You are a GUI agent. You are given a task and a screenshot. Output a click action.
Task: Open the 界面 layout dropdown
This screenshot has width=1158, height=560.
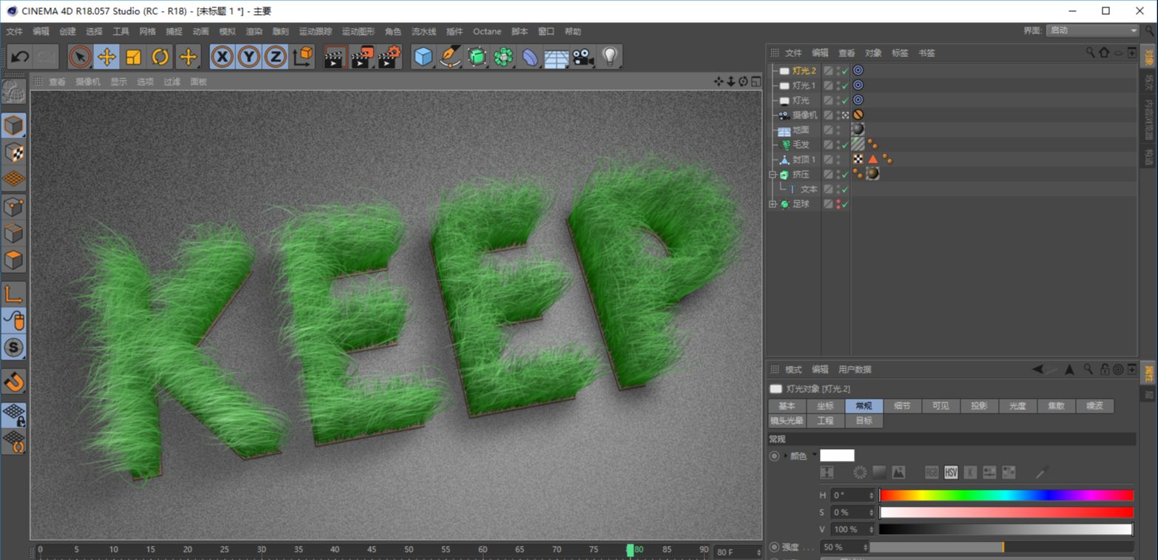1092,30
